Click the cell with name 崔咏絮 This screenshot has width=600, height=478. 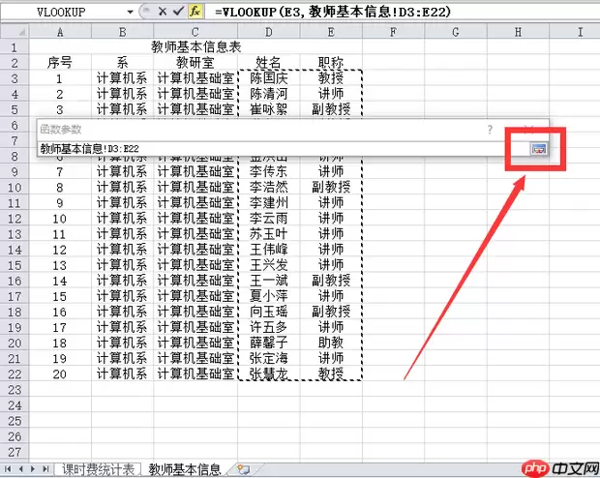(x=269, y=109)
